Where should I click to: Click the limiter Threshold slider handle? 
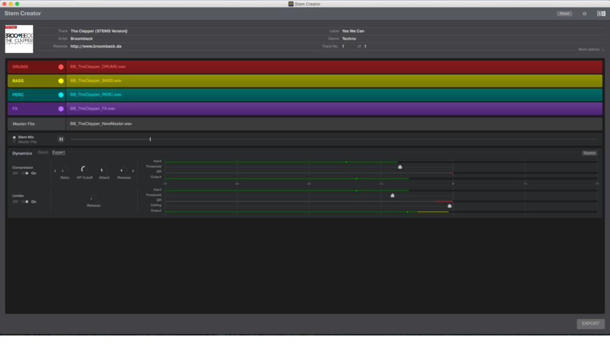(x=393, y=195)
